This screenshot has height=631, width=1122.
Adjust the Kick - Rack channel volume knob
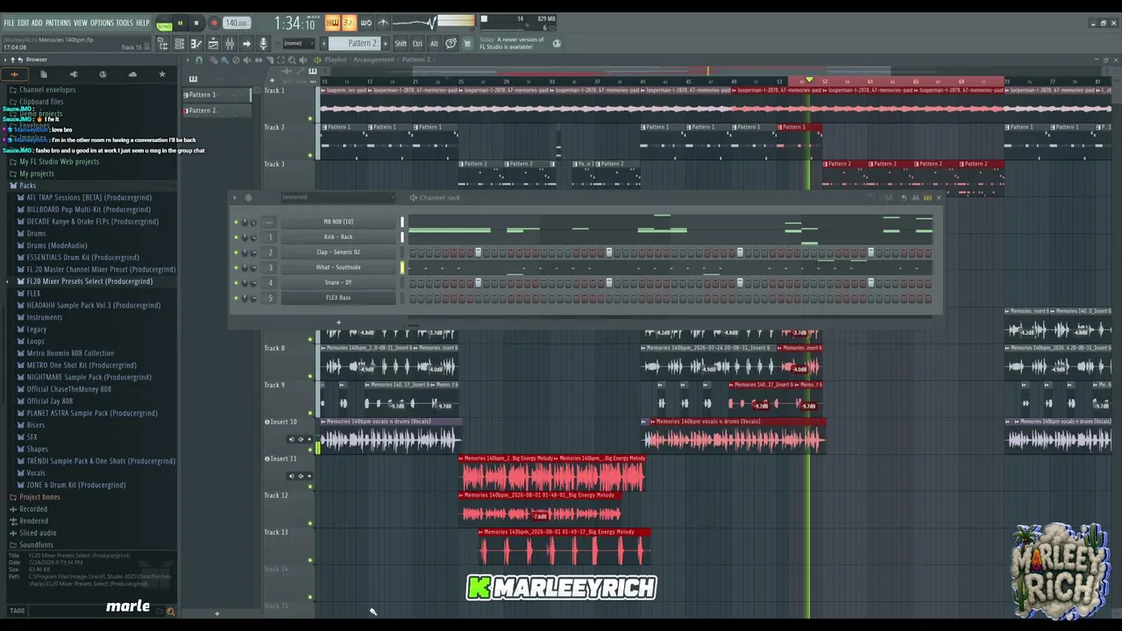tap(253, 238)
